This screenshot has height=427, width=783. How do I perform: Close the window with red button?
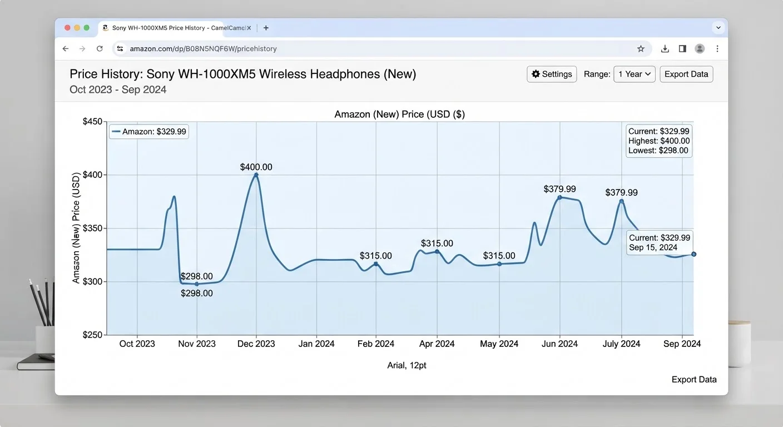[67, 28]
